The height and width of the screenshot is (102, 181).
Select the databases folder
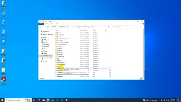point(59,51)
